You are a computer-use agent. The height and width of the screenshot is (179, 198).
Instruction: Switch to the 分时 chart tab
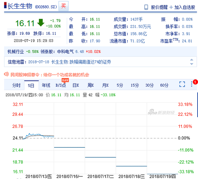(x=16, y=85)
